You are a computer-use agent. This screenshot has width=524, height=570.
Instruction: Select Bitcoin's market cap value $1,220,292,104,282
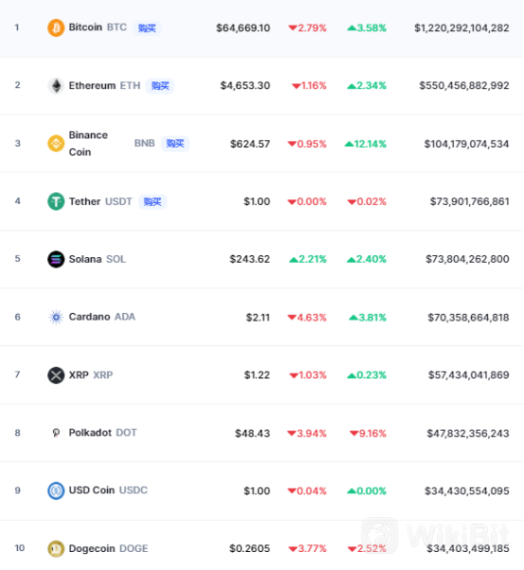462,28
